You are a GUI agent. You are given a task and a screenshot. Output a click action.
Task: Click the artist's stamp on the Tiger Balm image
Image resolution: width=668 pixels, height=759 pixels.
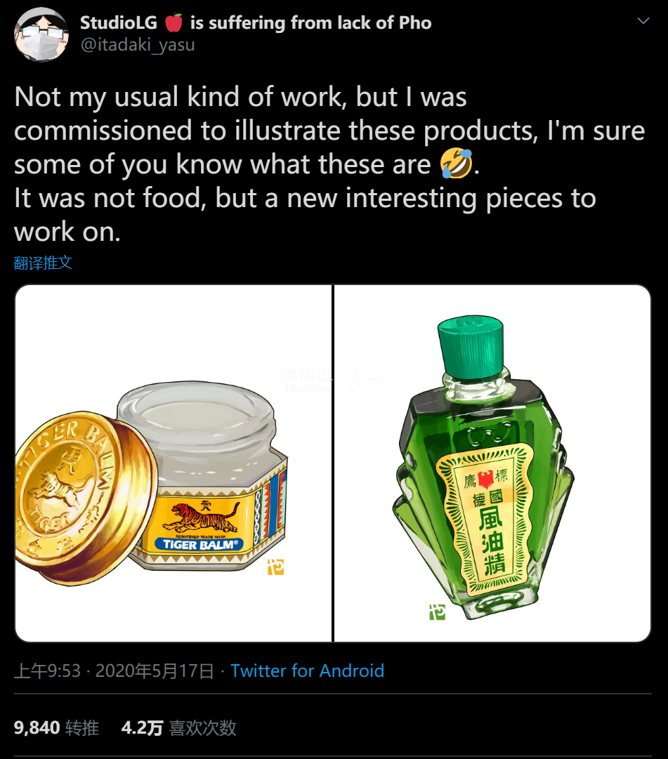274,566
